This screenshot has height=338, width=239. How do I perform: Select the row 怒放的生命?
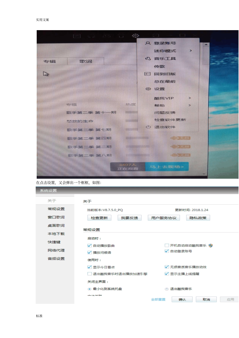pyautogui.click(x=80, y=121)
